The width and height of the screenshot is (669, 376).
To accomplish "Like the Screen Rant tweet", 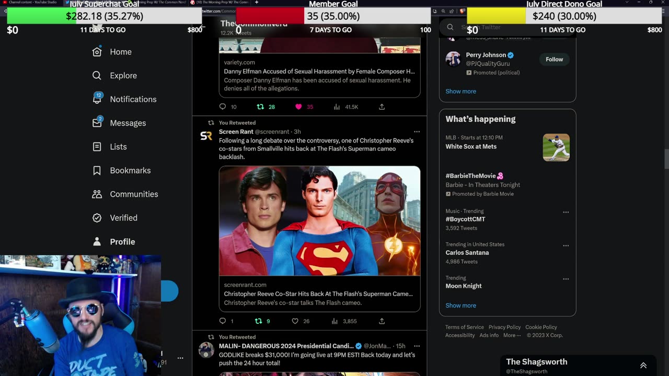I will 295,321.
